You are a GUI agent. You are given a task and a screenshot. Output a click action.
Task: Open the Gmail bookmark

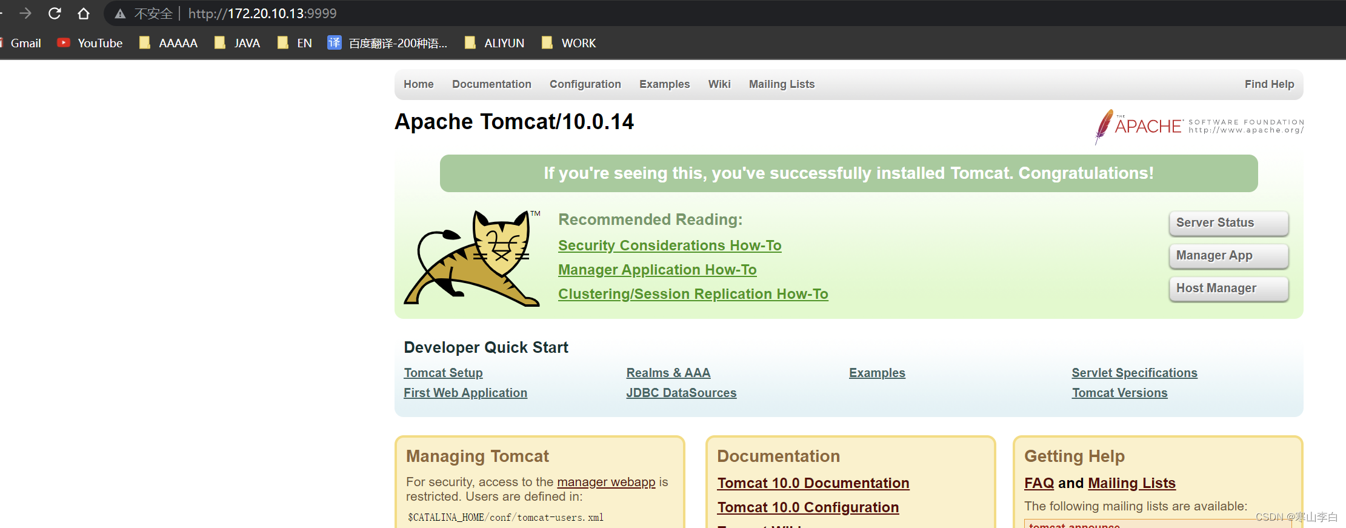(21, 43)
